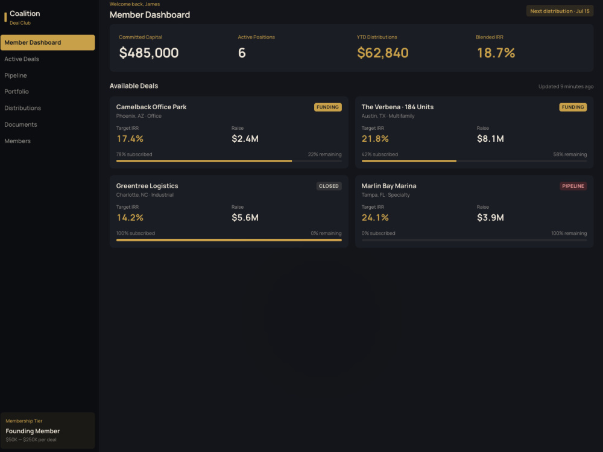The height and width of the screenshot is (452, 603).
Task: Click the Available Deals heading
Action: [134, 86]
